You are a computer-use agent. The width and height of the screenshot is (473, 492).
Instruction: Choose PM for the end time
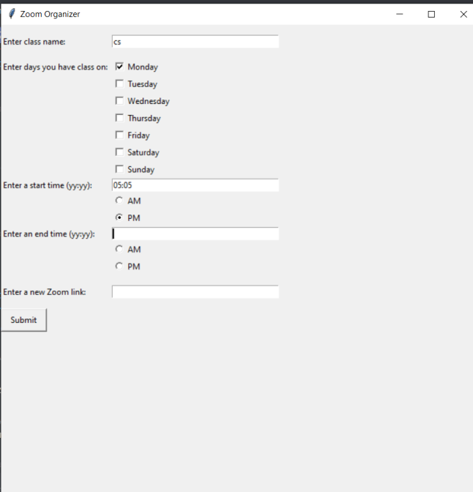pos(119,266)
